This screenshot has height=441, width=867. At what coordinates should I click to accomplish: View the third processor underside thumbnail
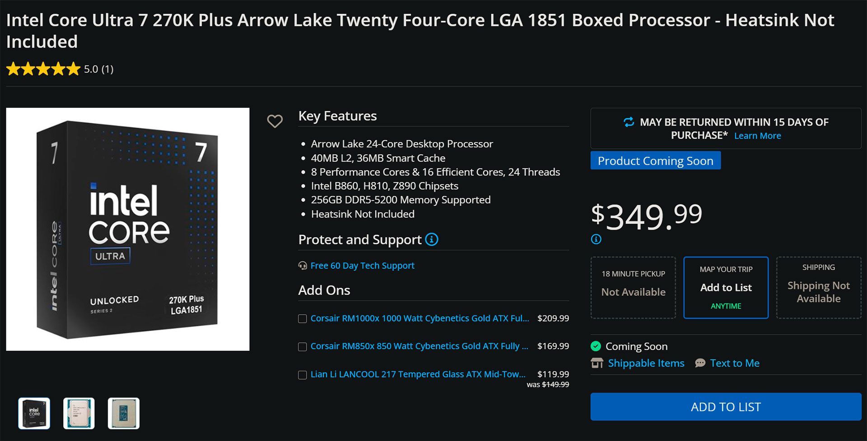[124, 413]
